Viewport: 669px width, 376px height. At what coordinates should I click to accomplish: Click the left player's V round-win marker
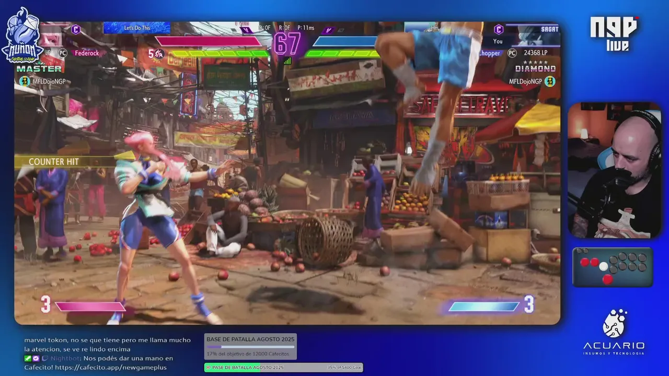[247, 30]
